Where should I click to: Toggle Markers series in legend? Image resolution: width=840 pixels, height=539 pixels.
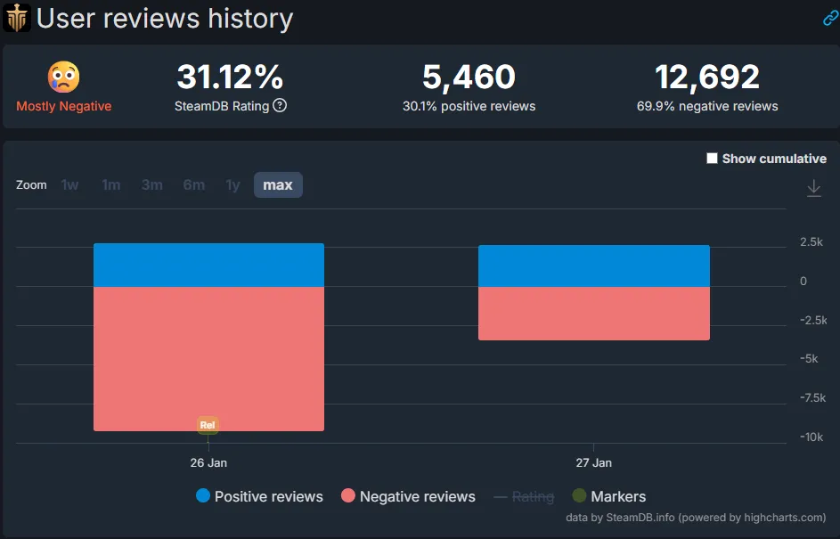pos(608,496)
